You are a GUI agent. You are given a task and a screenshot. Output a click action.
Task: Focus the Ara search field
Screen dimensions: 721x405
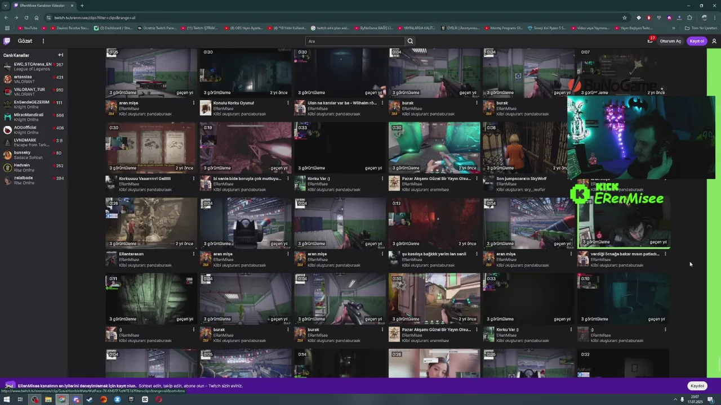tap(355, 41)
